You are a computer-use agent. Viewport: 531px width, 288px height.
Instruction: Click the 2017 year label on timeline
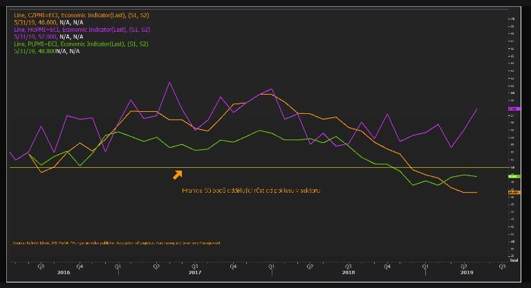click(195, 273)
